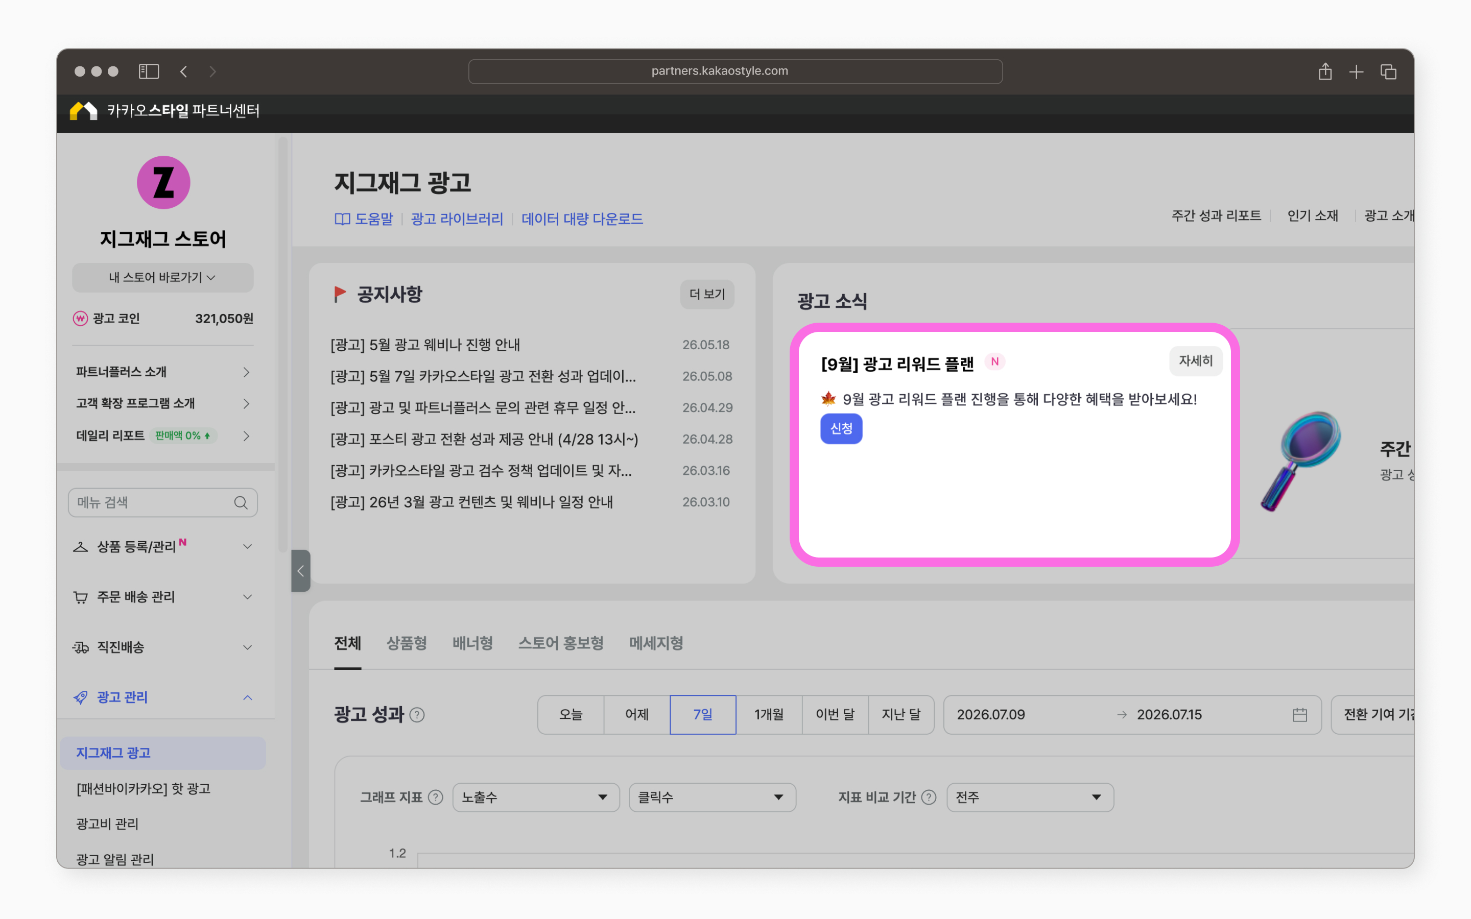The height and width of the screenshot is (919, 1471).
Task: Open the 광고 라이브러리 link
Action: 457,219
